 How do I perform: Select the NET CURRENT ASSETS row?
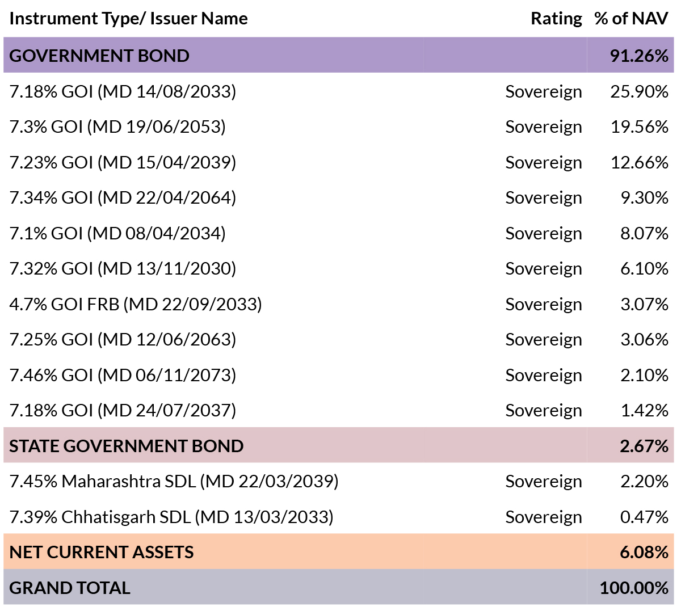pyautogui.click(x=339, y=551)
